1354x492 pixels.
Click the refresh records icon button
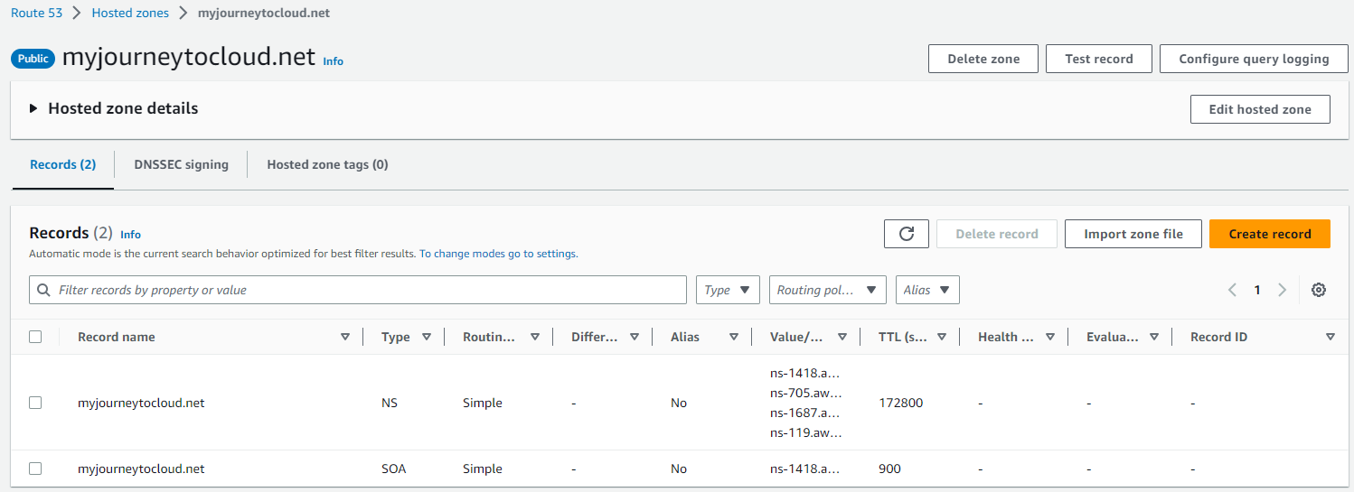coord(907,234)
